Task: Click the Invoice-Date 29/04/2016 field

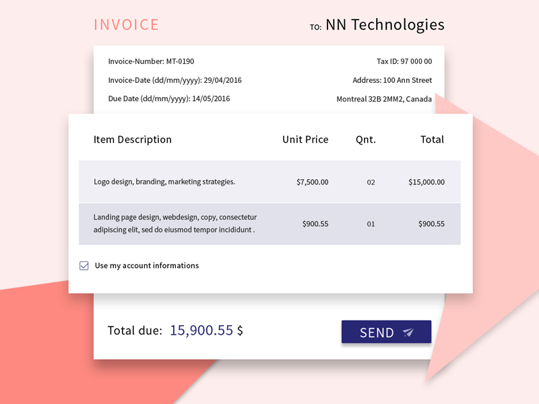Action: click(175, 80)
